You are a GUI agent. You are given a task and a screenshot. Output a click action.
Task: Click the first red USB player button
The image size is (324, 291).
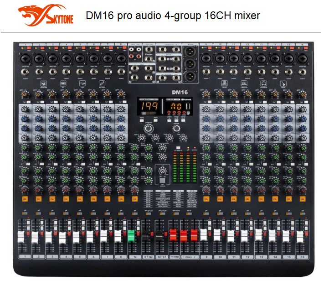click(169, 112)
